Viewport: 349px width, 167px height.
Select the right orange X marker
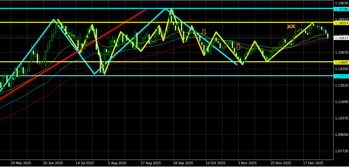(293, 26)
